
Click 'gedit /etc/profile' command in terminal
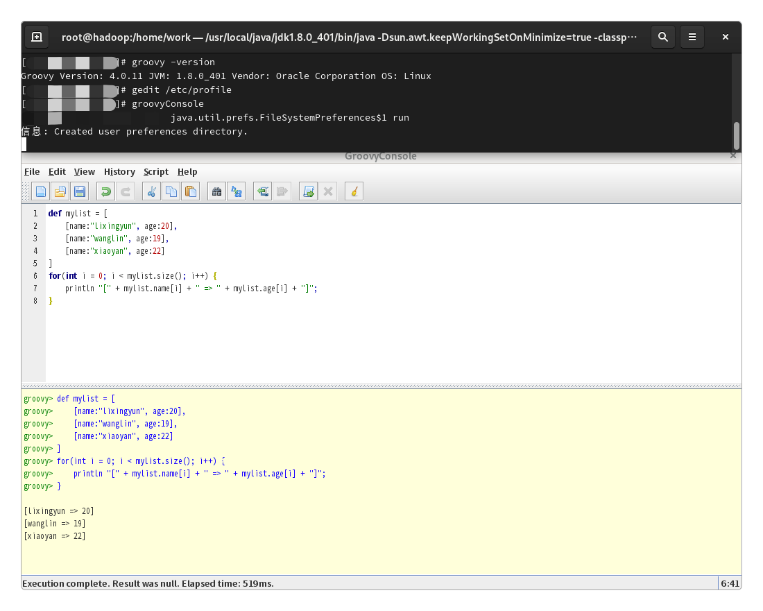pos(182,90)
